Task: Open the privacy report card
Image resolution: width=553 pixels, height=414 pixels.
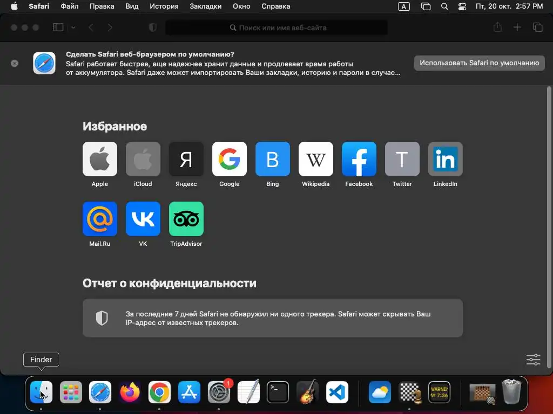Action: pyautogui.click(x=273, y=318)
